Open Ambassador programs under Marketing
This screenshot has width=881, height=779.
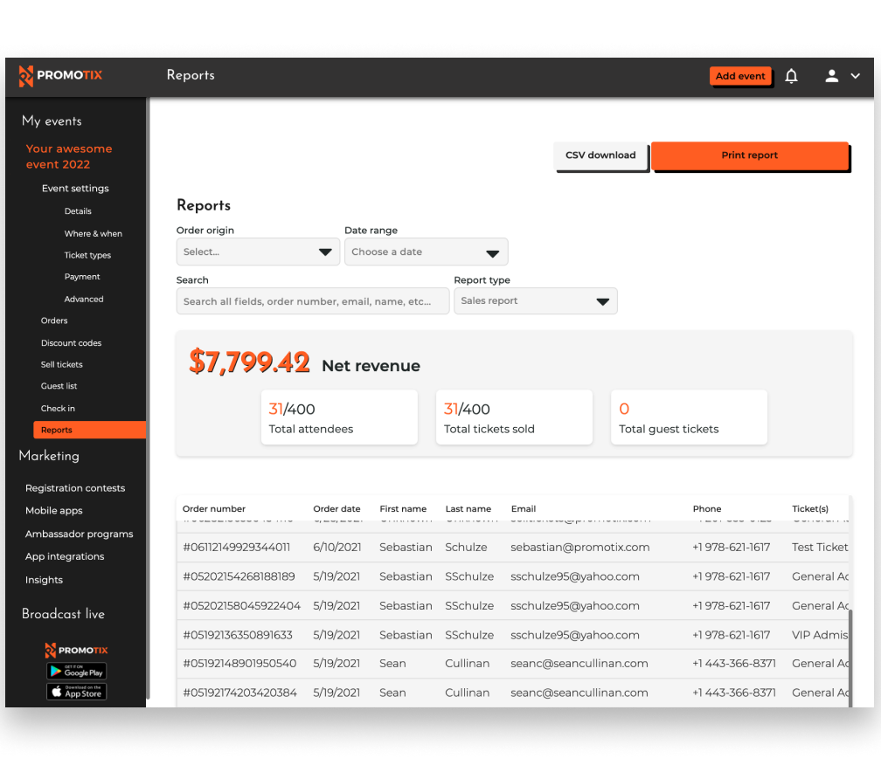[80, 534]
